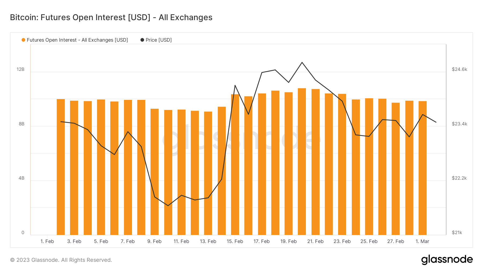
Task: Select the tallest bar near 20. Feb
Action: pos(302,161)
